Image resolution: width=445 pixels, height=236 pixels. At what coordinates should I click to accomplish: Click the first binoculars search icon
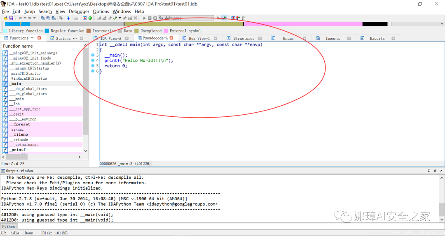pyautogui.click(x=43, y=18)
